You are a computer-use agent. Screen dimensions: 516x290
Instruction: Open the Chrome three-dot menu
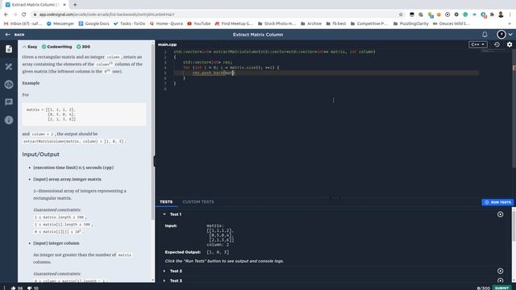coord(510,14)
